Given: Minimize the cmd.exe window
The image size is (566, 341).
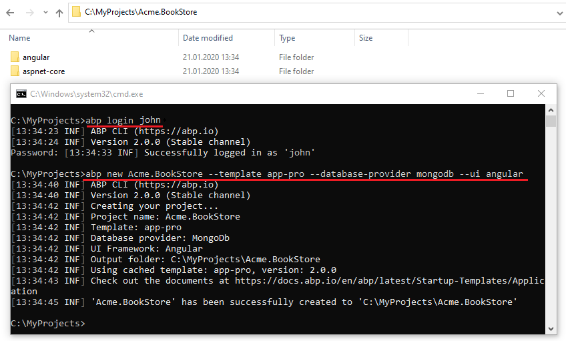Looking at the screenshot, I should 480,94.
